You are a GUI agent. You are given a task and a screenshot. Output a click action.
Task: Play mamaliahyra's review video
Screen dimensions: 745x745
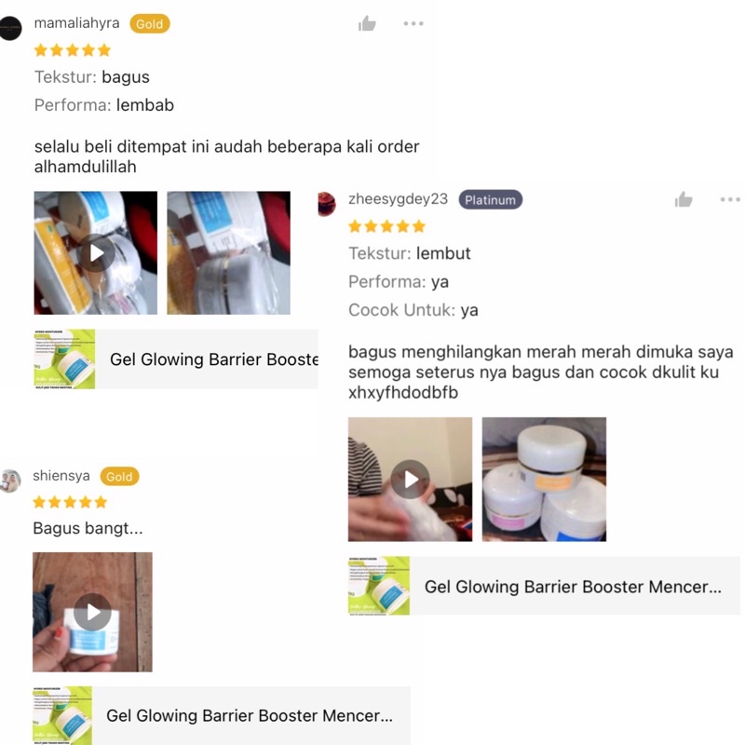point(96,252)
